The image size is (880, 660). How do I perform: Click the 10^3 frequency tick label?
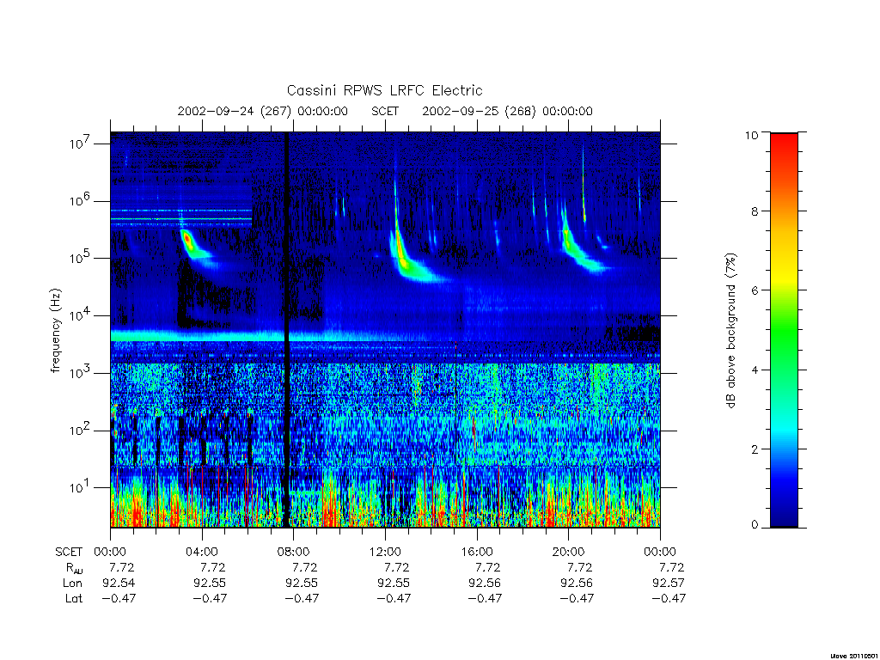[80, 372]
